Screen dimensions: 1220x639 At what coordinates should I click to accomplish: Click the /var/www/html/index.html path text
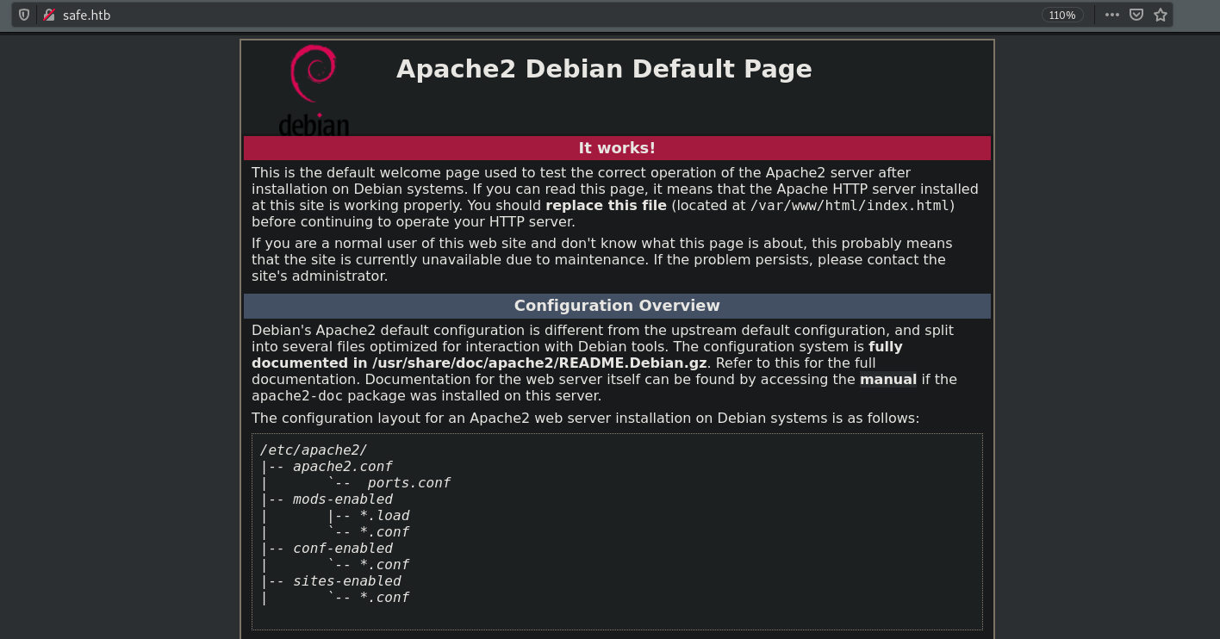(x=850, y=206)
